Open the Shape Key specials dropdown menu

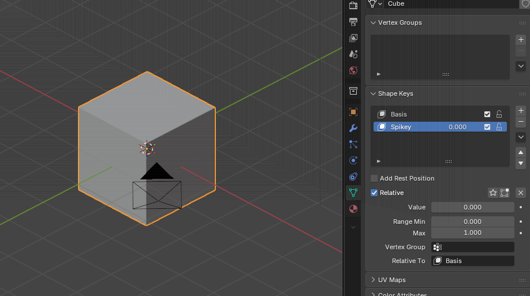[521, 137]
